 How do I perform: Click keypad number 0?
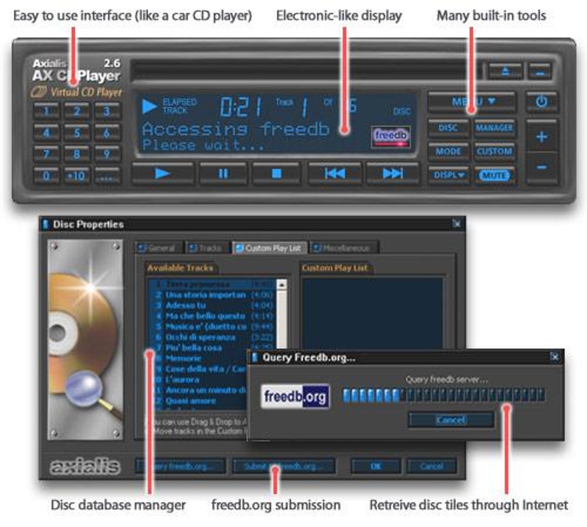(47, 176)
